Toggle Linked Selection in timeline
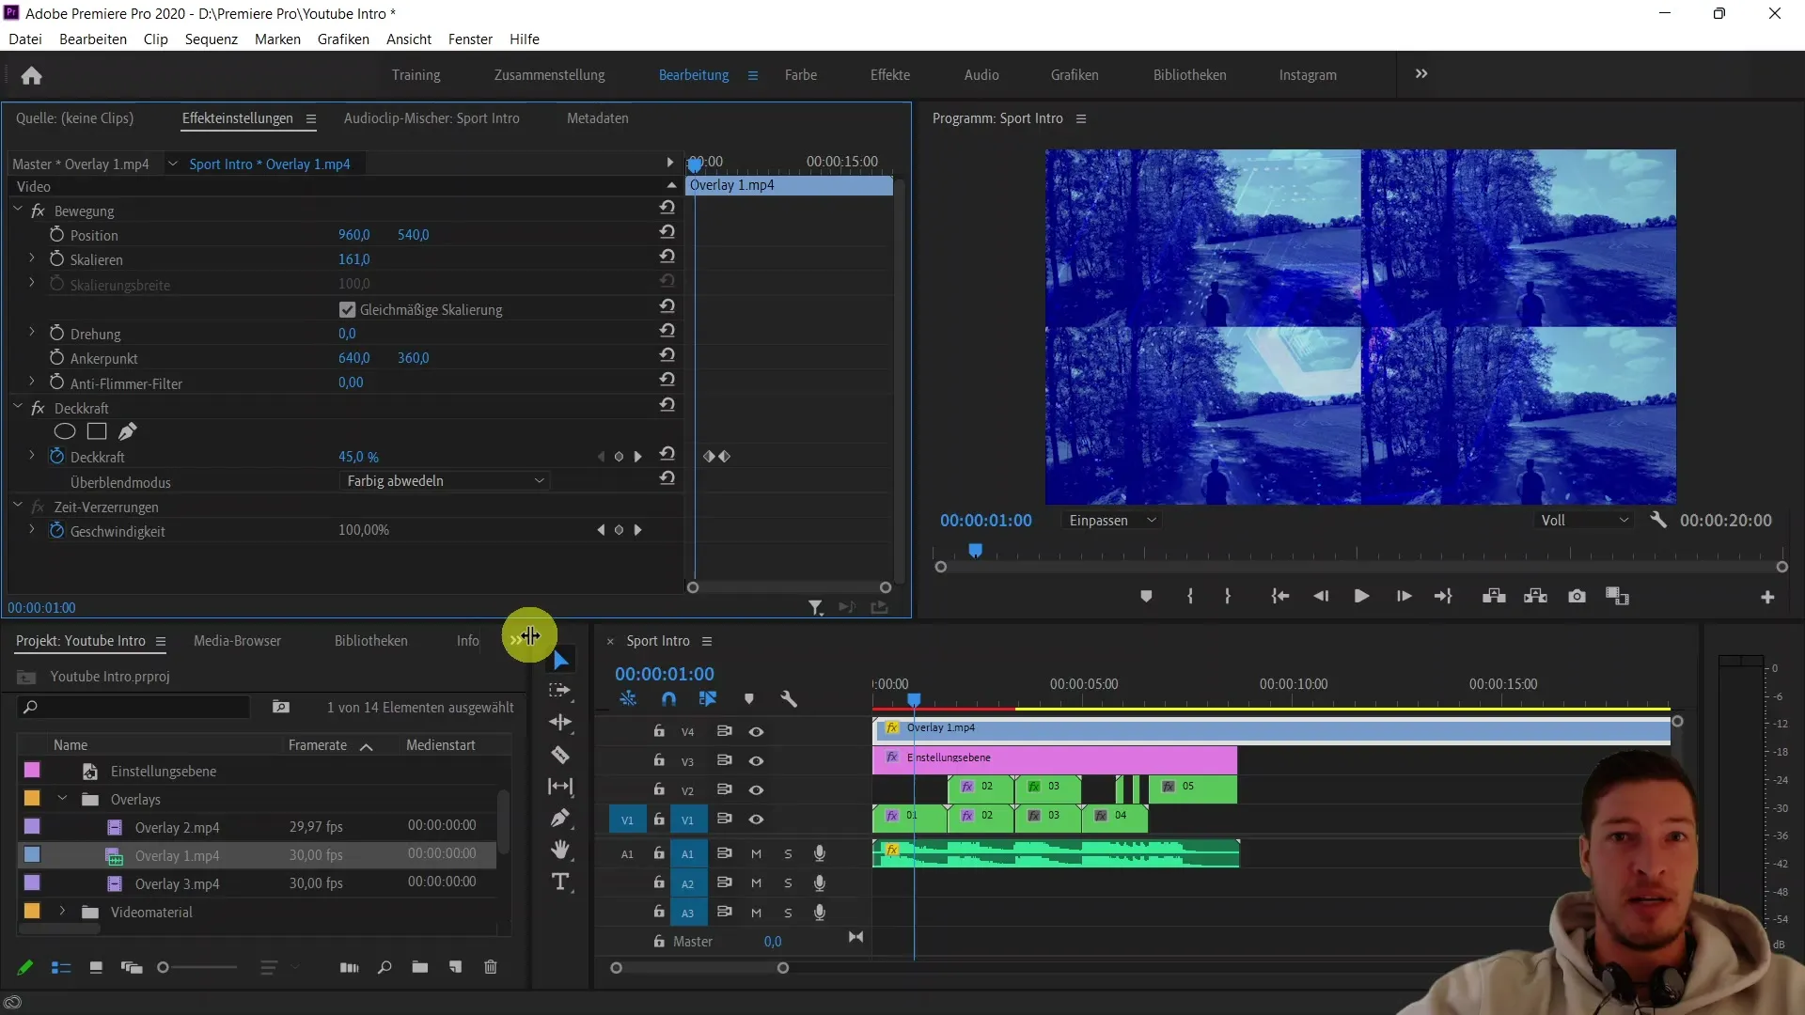1805x1015 pixels. tap(708, 698)
